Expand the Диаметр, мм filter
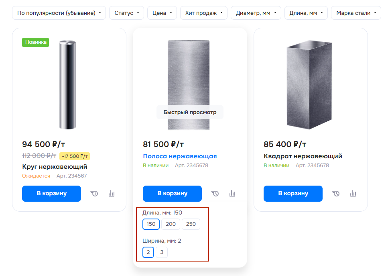Image resolution: width=392 pixels, height=276 pixels. click(256, 13)
